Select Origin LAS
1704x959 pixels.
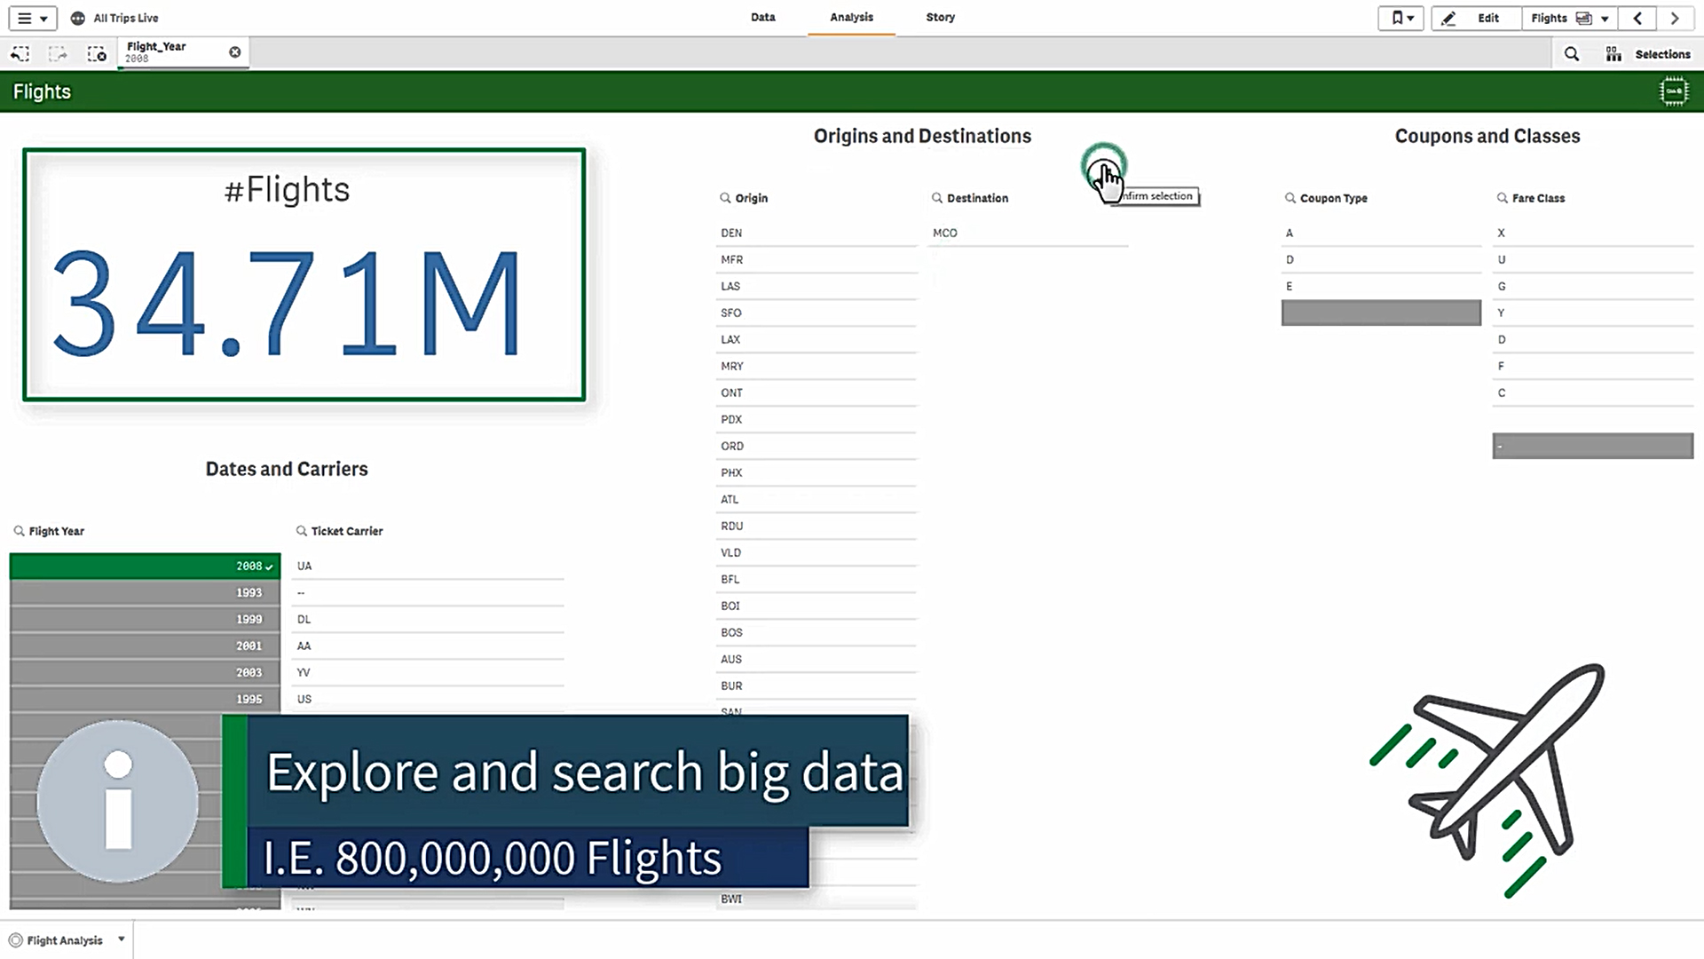(x=816, y=286)
